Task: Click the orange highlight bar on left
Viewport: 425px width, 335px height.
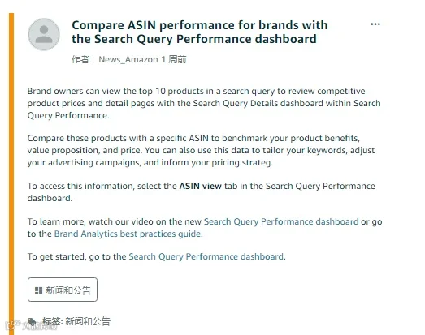Action: coord(11,174)
